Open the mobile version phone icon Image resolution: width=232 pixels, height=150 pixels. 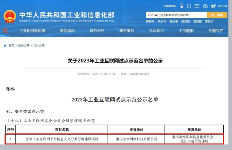click(x=189, y=6)
